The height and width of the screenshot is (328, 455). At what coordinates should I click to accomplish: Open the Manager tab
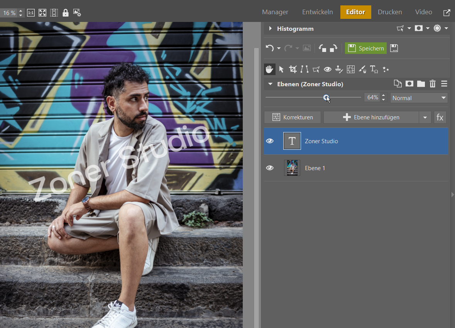(x=275, y=12)
